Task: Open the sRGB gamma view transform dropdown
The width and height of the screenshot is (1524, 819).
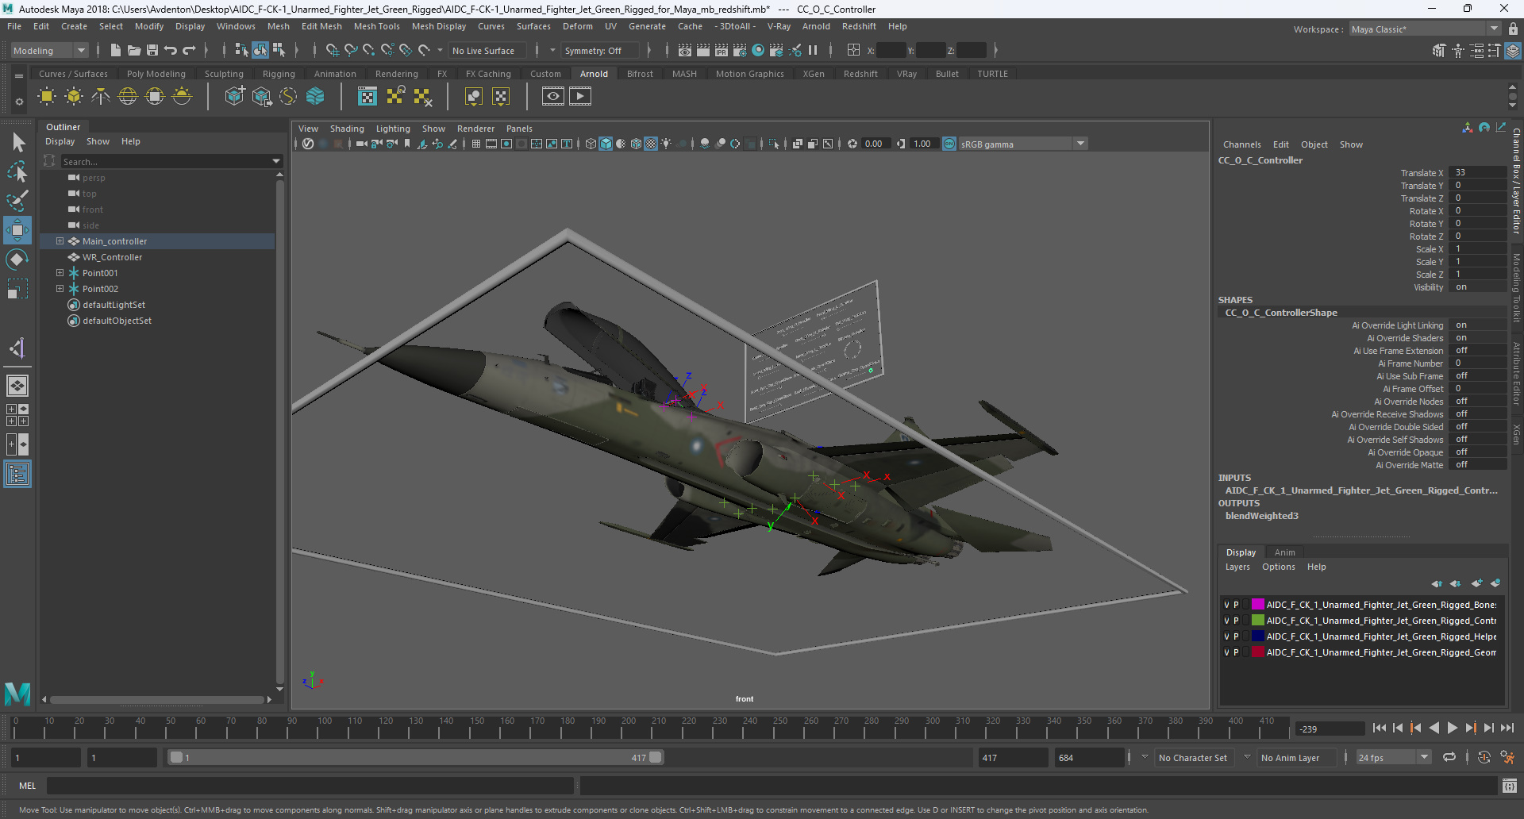Action: coord(1022,144)
